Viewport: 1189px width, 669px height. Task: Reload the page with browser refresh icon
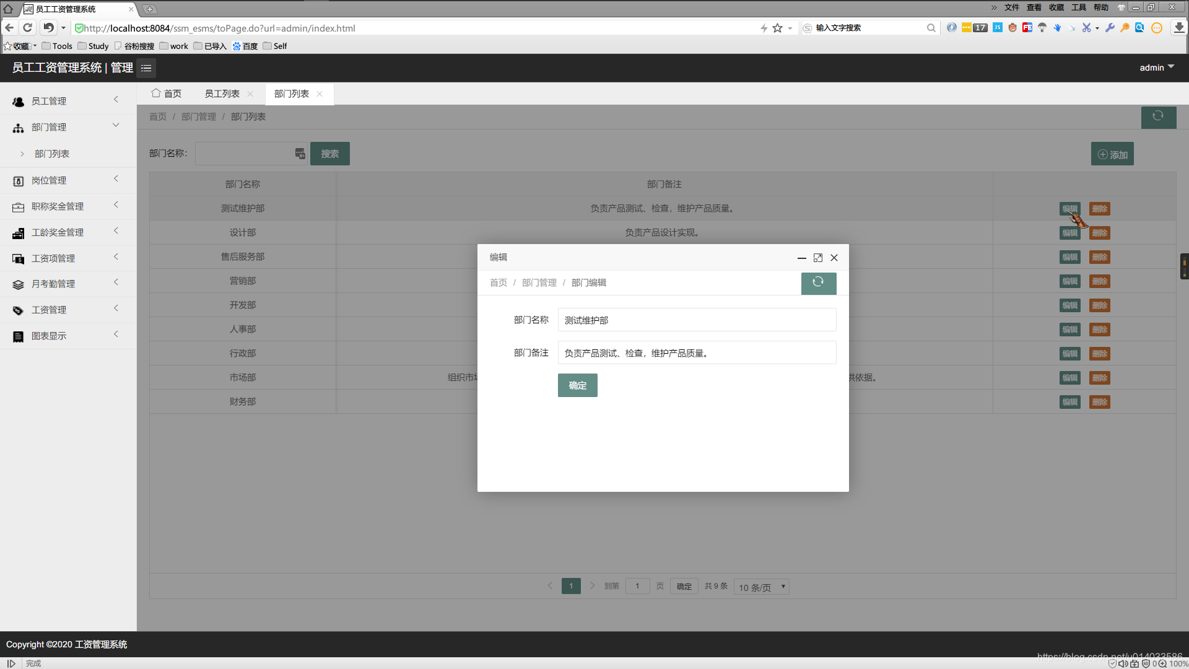[27, 28]
